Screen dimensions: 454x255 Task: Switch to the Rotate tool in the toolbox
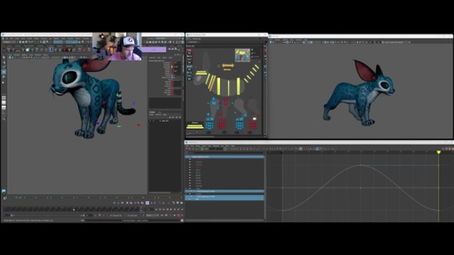pos(4,76)
